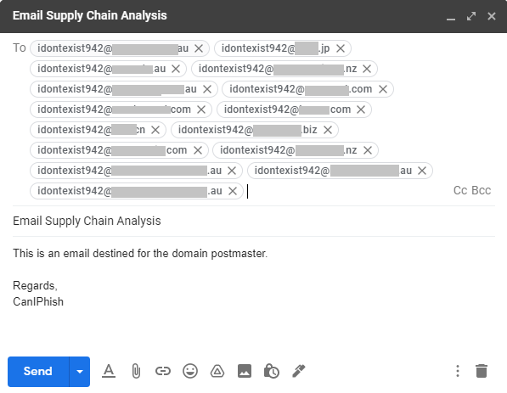
Task: Remove the .biz recipient chip
Action: click(x=328, y=130)
